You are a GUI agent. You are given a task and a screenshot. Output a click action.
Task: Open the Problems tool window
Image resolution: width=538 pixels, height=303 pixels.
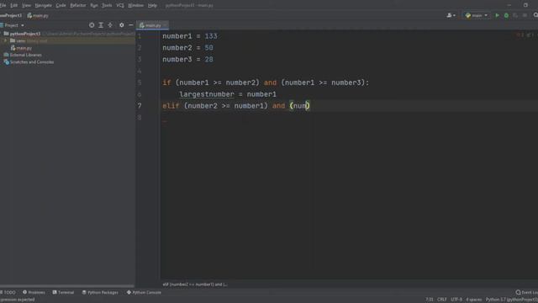[x=34, y=292]
